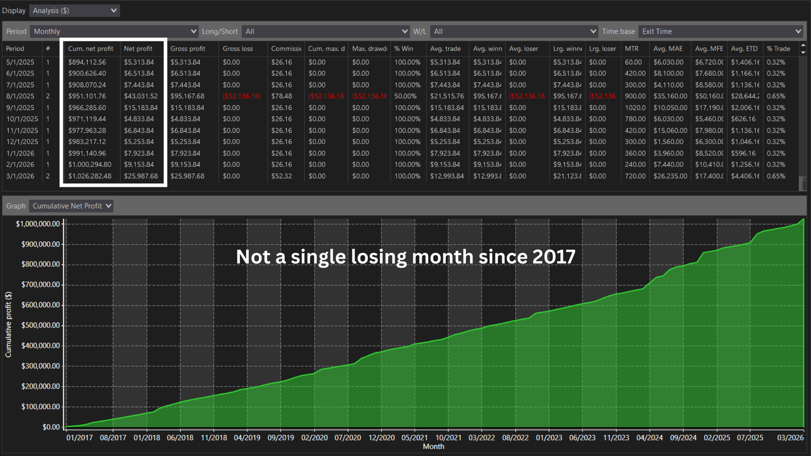Click the % Win column header
811x456 pixels.
(409, 49)
